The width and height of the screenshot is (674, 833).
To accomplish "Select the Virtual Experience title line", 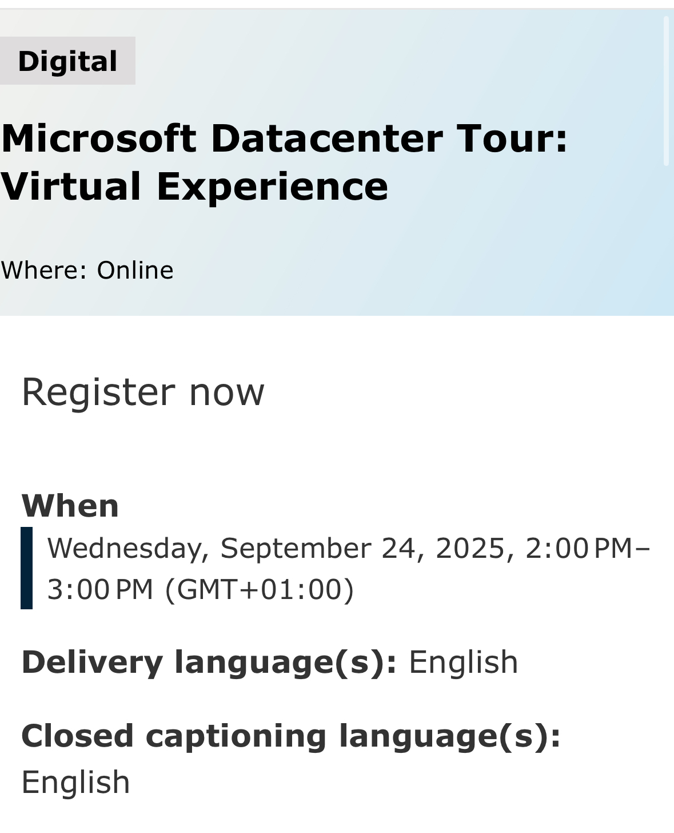I will click(194, 187).
